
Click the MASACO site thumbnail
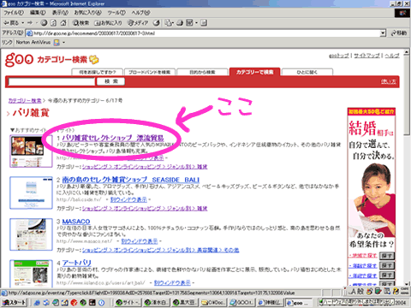31,234
